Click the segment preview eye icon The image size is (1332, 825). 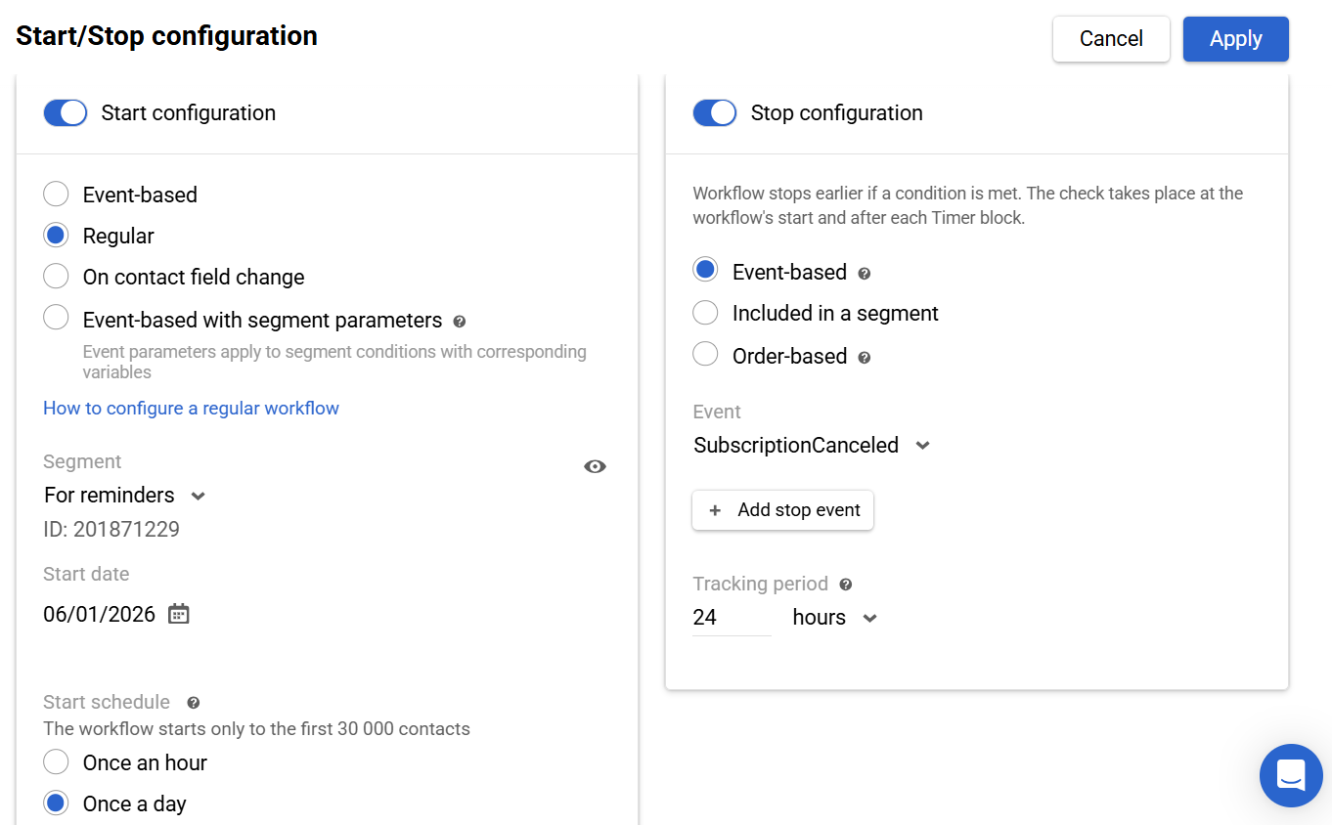[x=595, y=466]
